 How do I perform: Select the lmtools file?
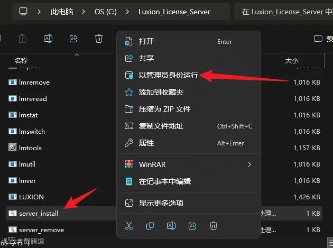click(30, 148)
